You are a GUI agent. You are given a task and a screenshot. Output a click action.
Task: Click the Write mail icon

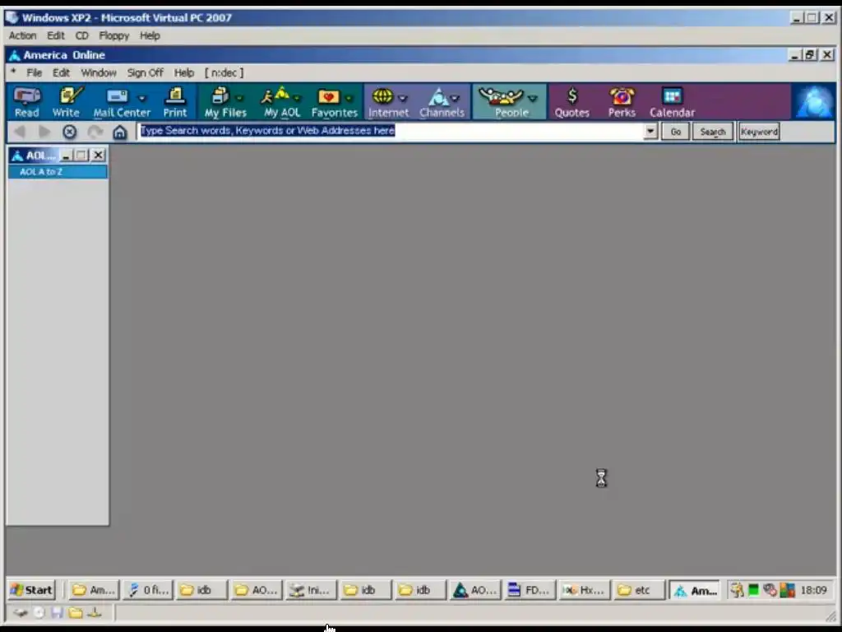[x=66, y=101]
